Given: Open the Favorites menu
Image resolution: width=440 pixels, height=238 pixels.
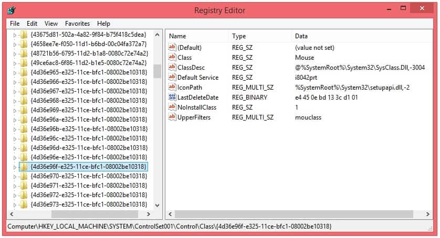Looking at the screenshot, I should click(x=77, y=24).
